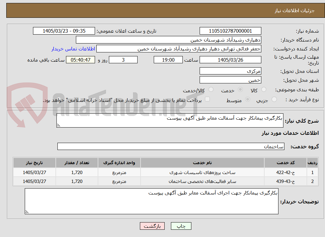This screenshot has width=325, height=237.
Task: Select the کالا radio button
Action: click(x=264, y=89)
